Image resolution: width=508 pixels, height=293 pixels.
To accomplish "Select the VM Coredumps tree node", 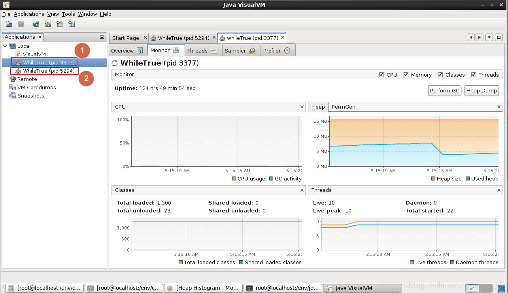I will (x=37, y=87).
